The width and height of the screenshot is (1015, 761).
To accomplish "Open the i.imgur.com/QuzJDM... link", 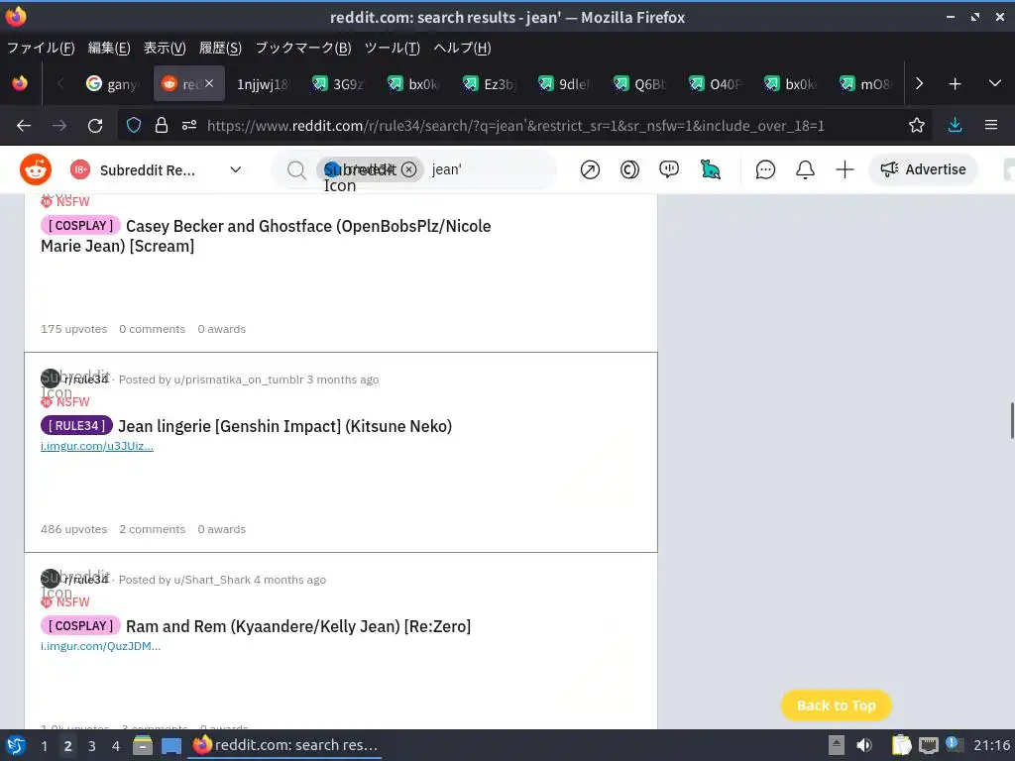I will click(x=100, y=646).
